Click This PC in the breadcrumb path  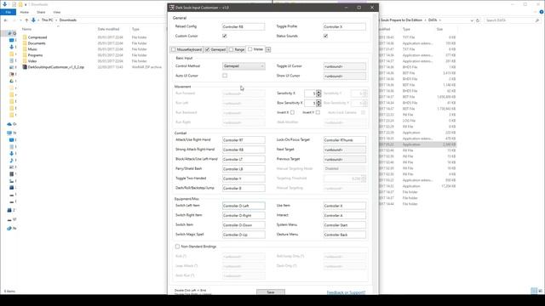(x=48, y=20)
